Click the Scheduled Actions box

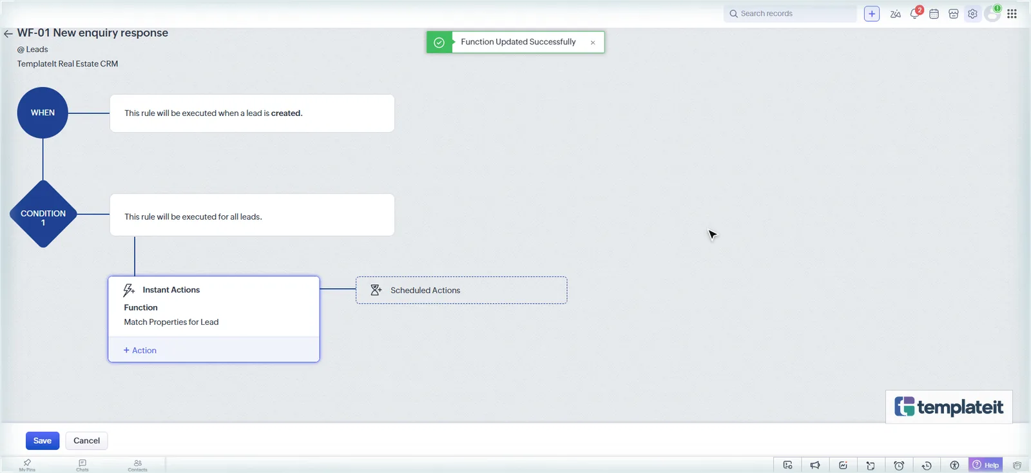pos(461,290)
